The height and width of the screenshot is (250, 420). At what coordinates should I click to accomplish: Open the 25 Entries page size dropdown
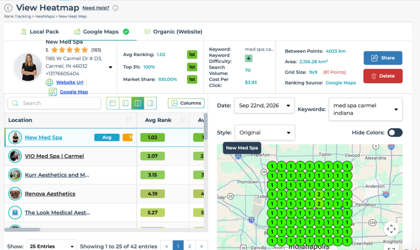[x=52, y=246]
